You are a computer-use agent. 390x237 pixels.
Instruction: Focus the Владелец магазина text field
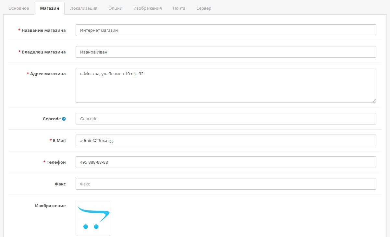(226, 52)
